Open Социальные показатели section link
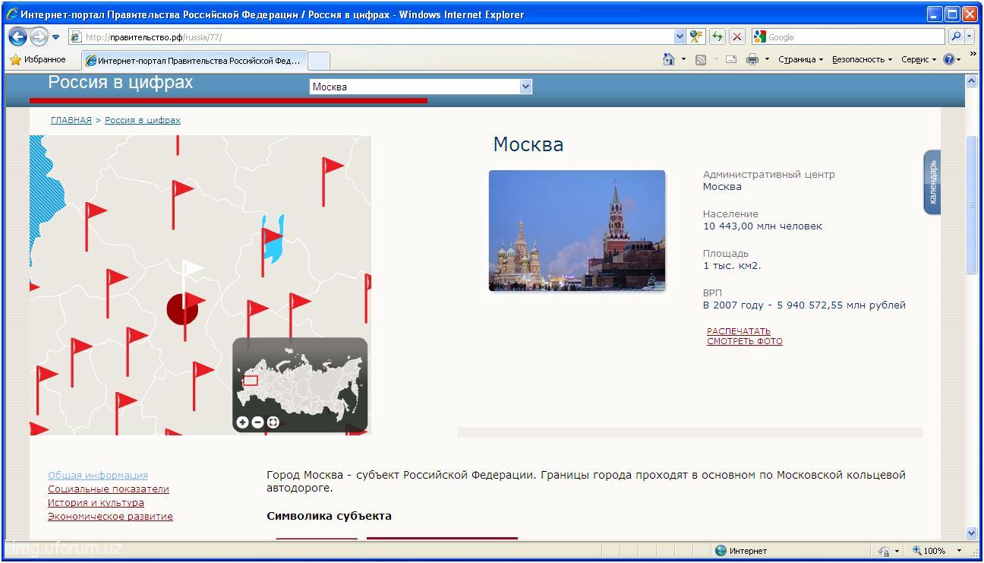Screen dimensions: 984x563 point(109,489)
